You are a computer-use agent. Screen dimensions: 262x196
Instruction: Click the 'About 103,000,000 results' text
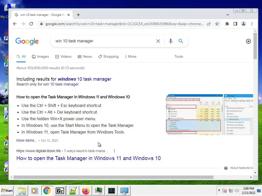pyautogui.click(x=50, y=68)
